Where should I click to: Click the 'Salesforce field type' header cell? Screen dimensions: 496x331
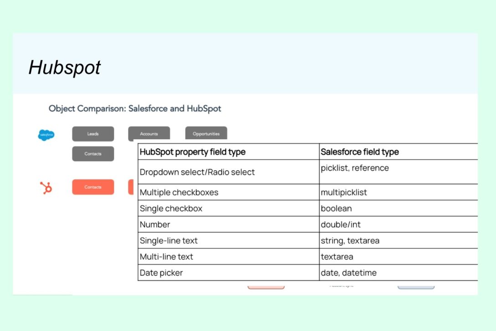pos(398,152)
